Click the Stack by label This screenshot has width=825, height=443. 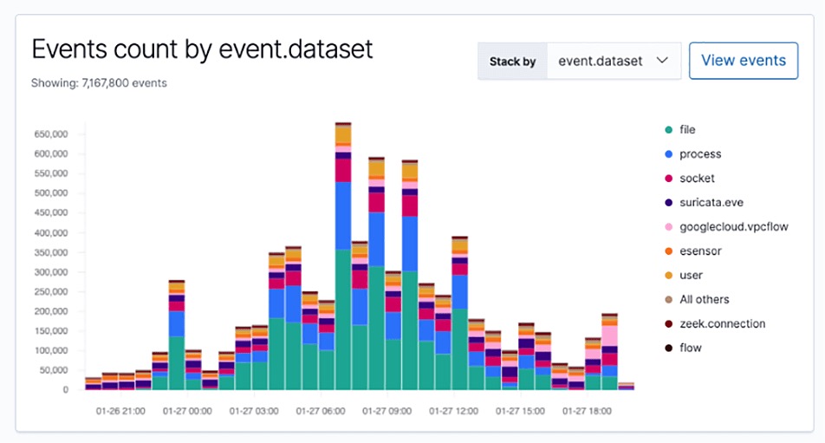(x=512, y=62)
